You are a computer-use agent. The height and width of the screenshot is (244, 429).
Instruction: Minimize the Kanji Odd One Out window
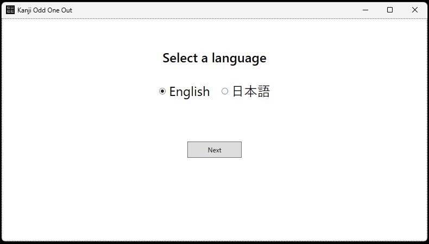pos(365,10)
